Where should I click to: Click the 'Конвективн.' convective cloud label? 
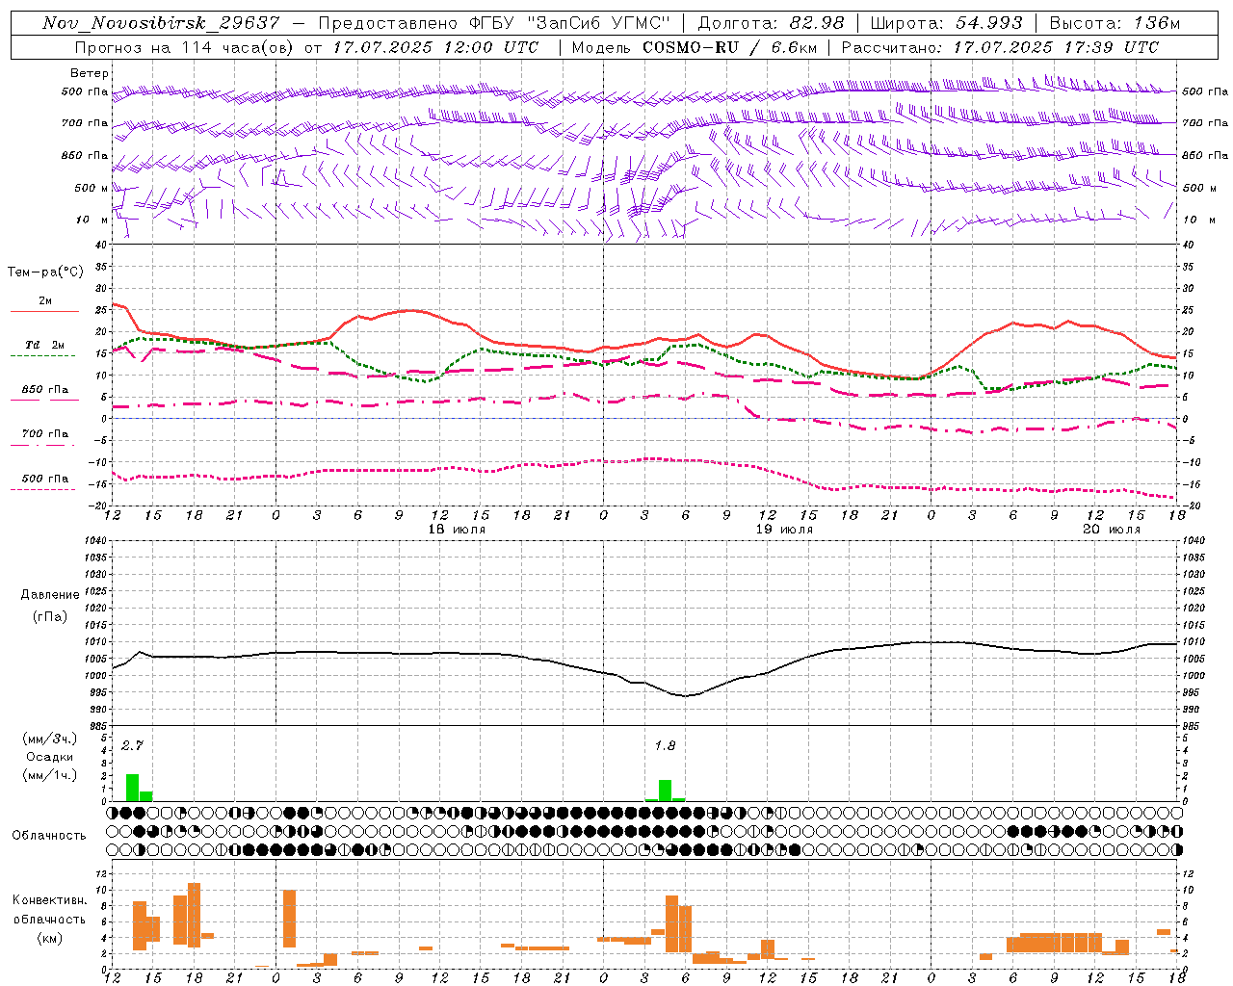point(50,899)
